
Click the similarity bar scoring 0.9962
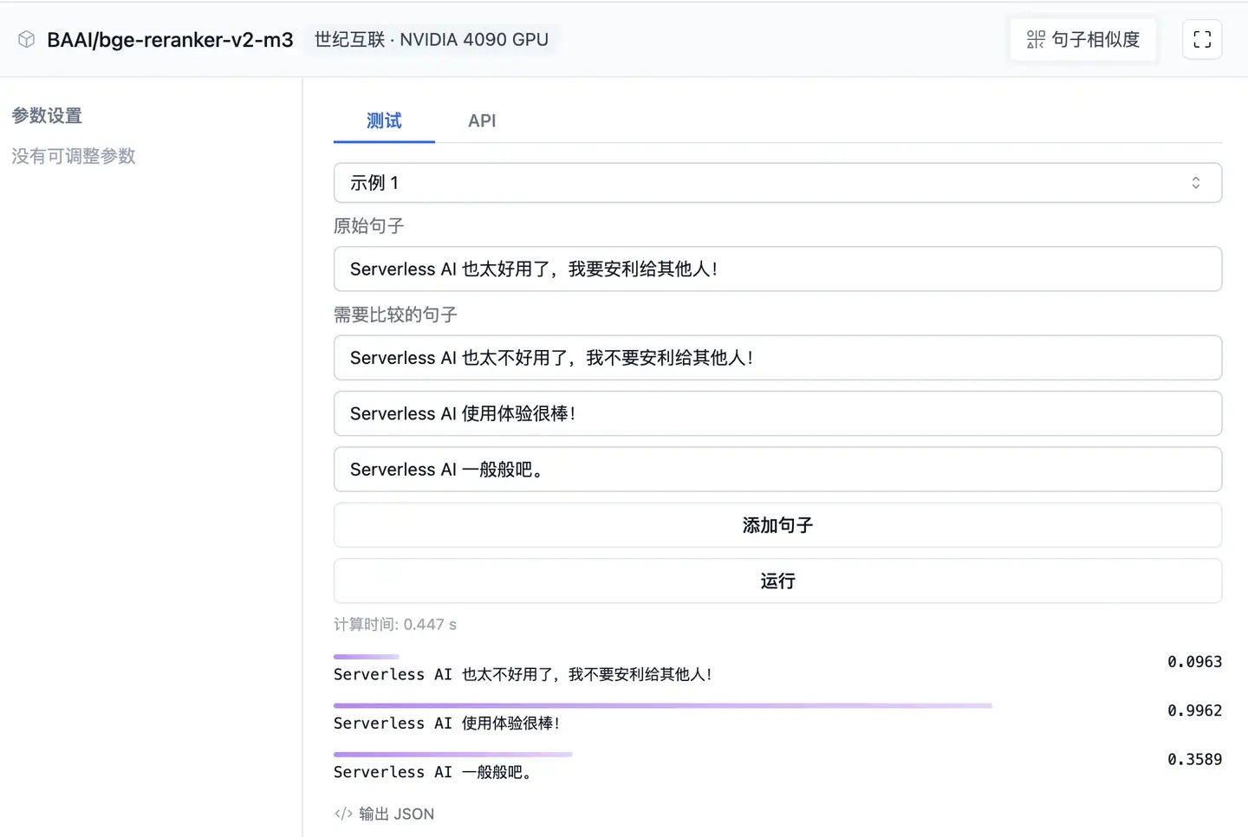(663, 704)
